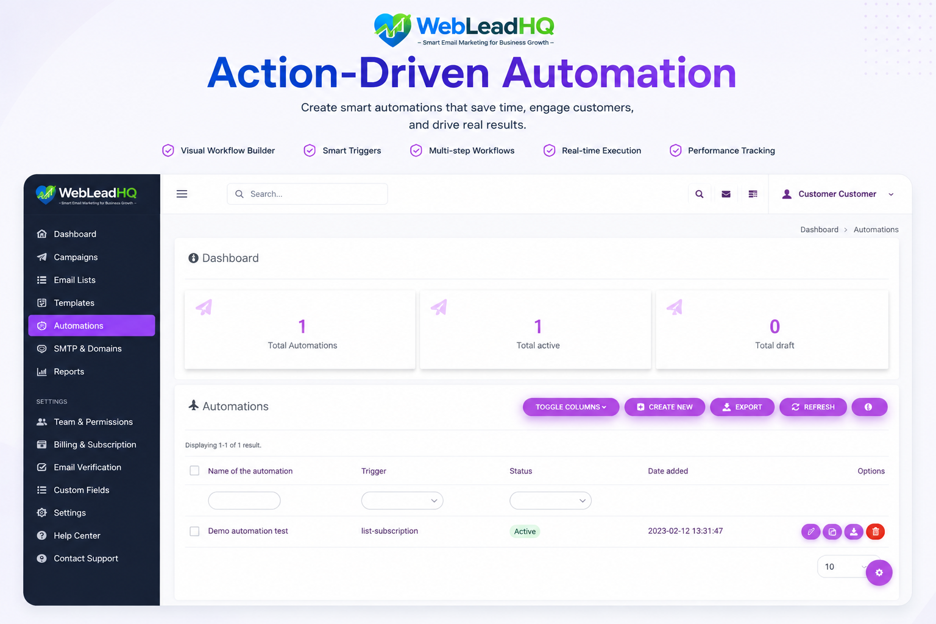Click the list-subscription trigger cell

pyautogui.click(x=389, y=531)
